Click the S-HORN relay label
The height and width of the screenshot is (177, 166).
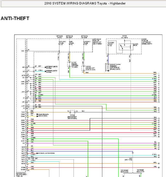click(x=136, y=45)
